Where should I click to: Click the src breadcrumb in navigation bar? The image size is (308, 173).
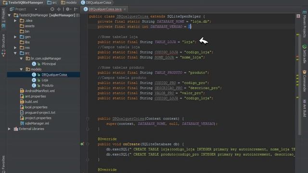(x=52, y=2)
